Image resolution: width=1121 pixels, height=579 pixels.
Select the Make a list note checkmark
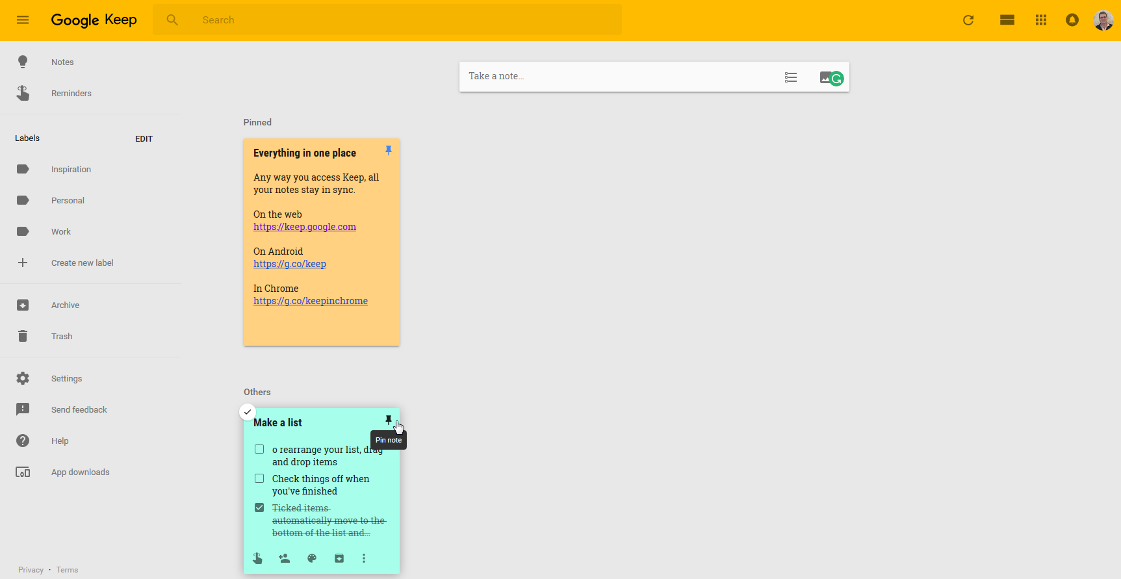coord(248,412)
